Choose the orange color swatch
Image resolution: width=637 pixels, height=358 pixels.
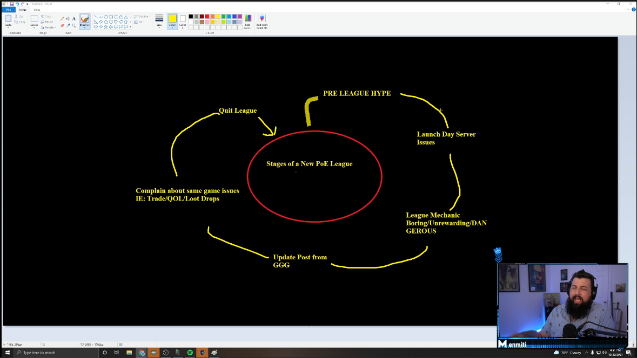coord(212,16)
